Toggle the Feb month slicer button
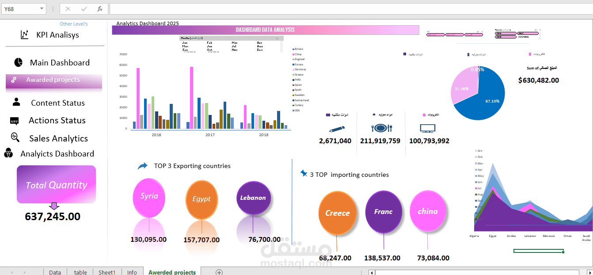Image resolution: width=593 pixels, height=275 pixels. coord(209,43)
